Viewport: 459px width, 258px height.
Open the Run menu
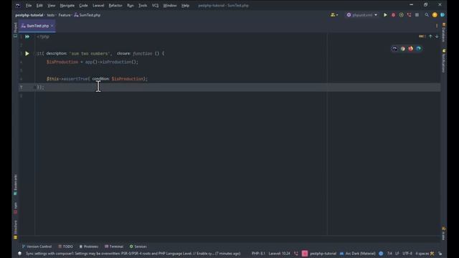(x=131, y=5)
